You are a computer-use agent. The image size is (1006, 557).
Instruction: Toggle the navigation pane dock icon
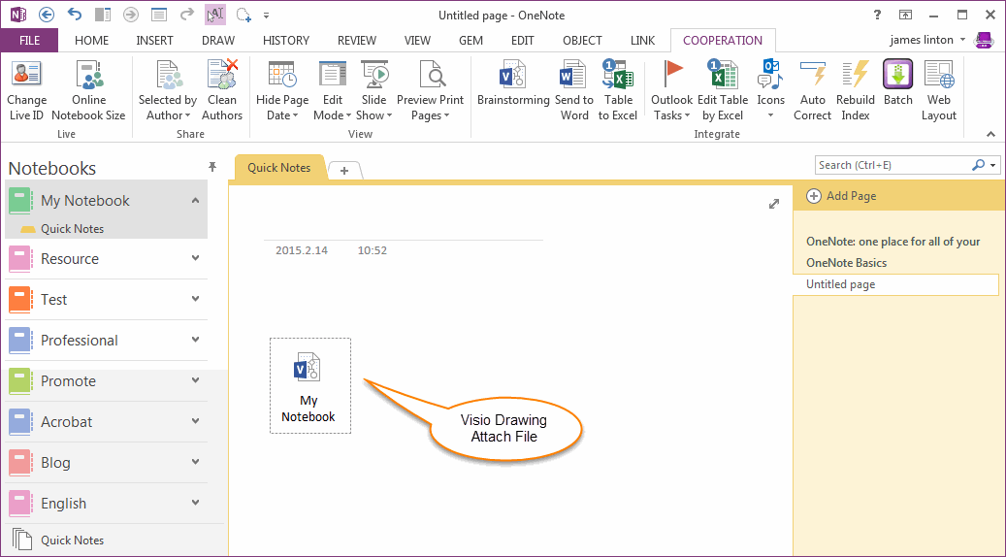pos(102,15)
